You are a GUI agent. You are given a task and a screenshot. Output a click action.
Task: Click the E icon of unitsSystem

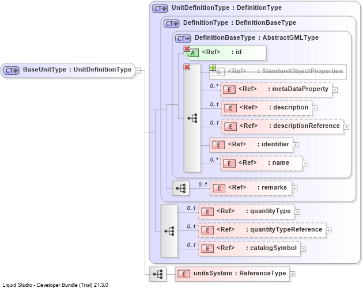pos(184,274)
